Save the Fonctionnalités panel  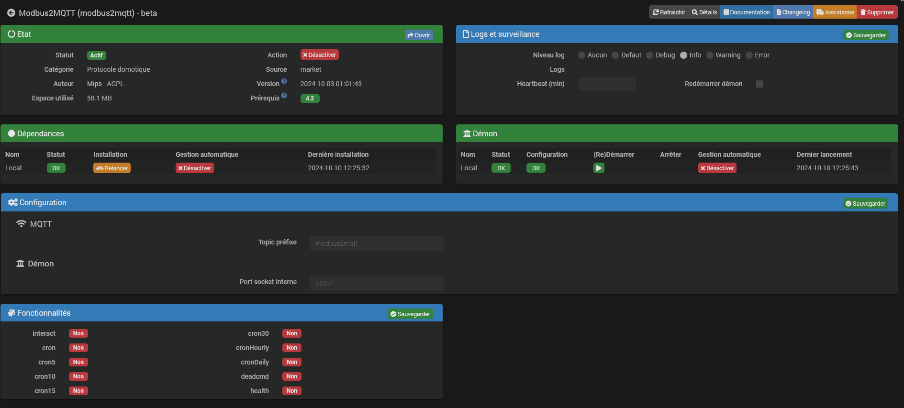[410, 314]
